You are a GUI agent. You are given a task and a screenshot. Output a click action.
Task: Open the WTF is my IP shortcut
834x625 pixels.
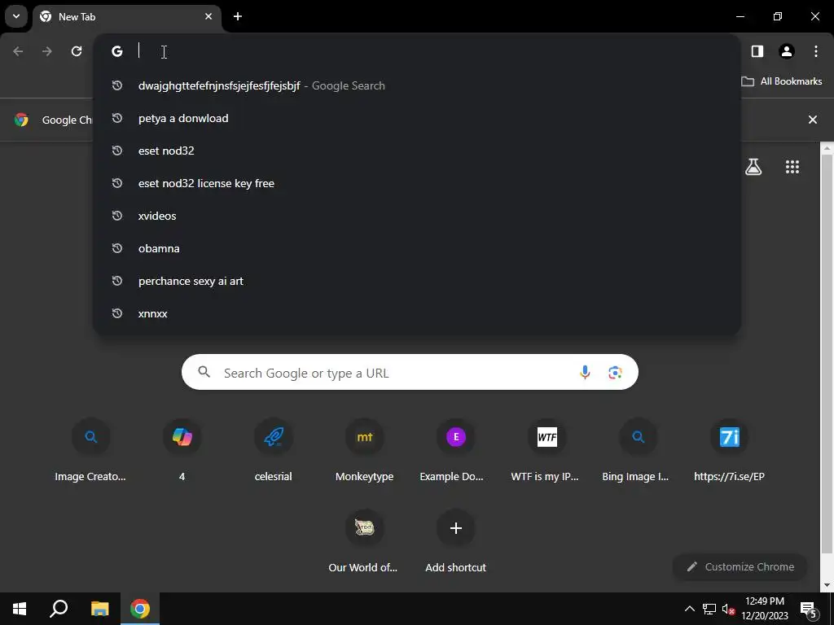pos(546,451)
